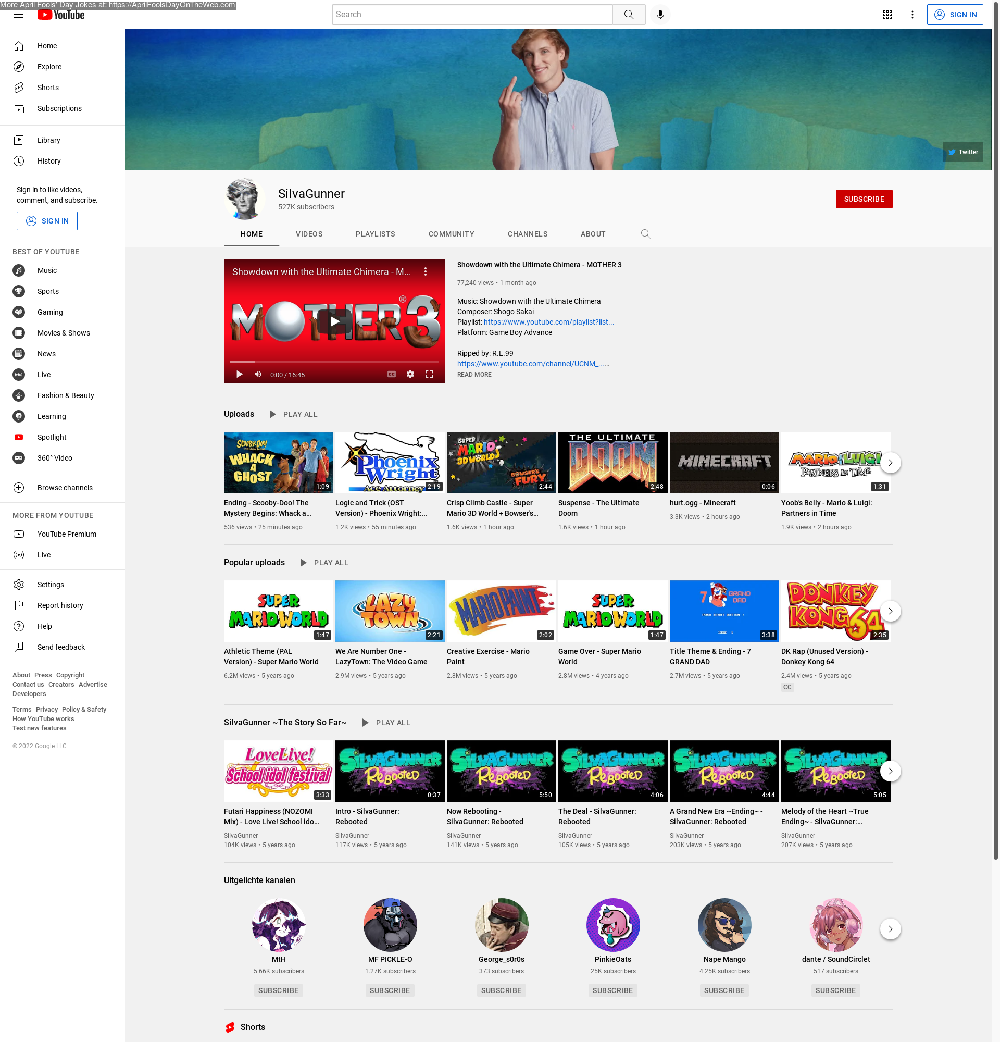Screen dimensions: 1000x1042
Task: Subscribe to the PinkieOats channel
Action: point(612,990)
